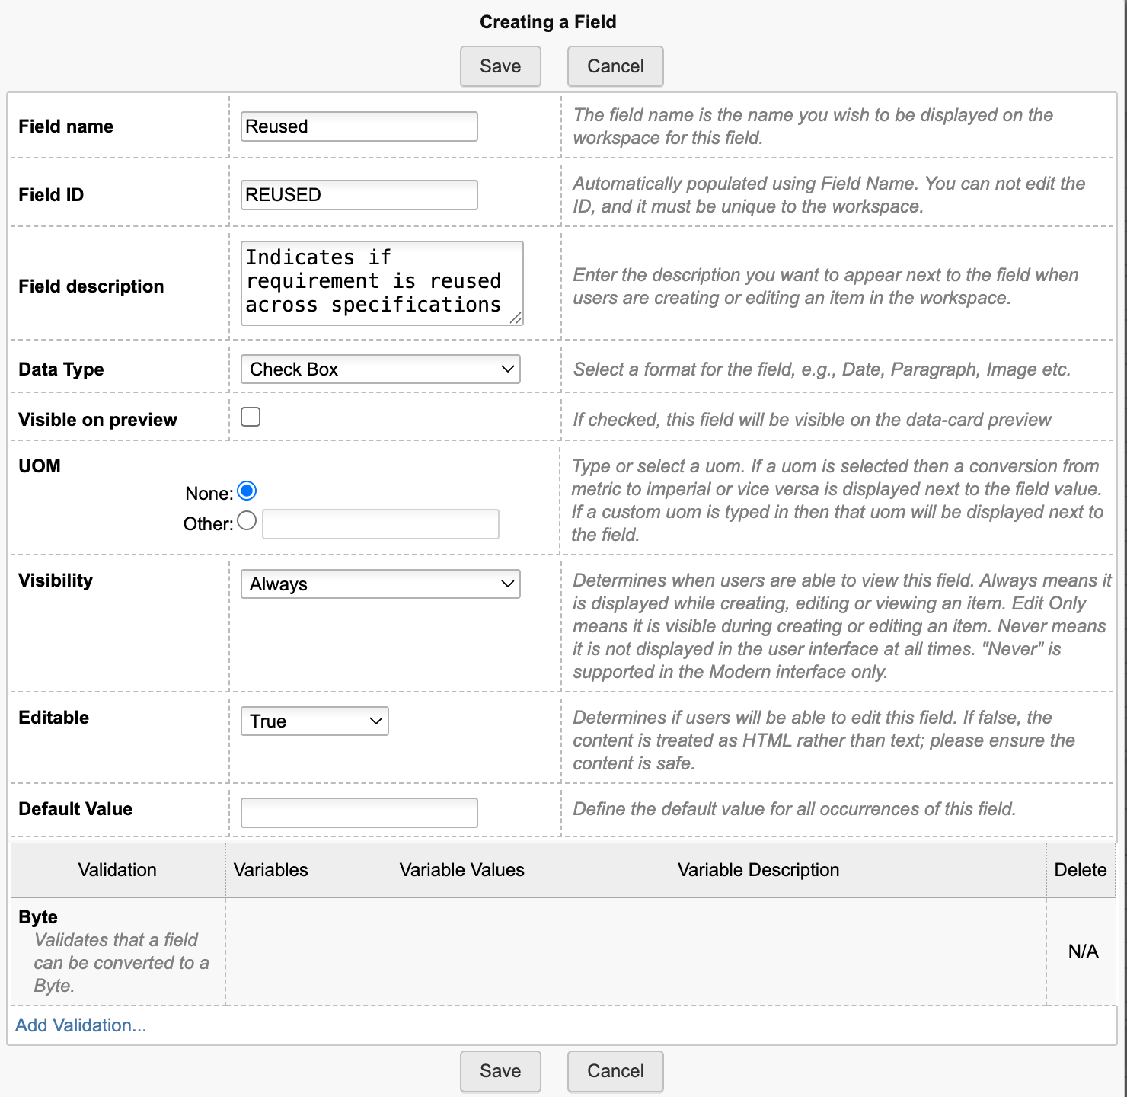The image size is (1127, 1097).
Task: Click the bottom Save button
Action: point(500,1071)
